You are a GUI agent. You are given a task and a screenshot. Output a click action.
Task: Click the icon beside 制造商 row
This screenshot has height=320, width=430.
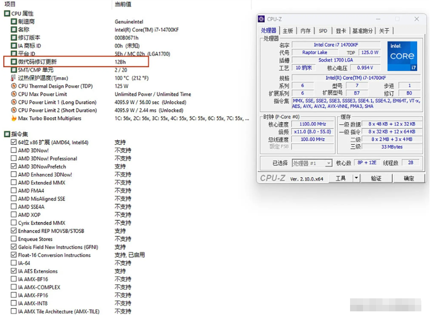pos(14,22)
